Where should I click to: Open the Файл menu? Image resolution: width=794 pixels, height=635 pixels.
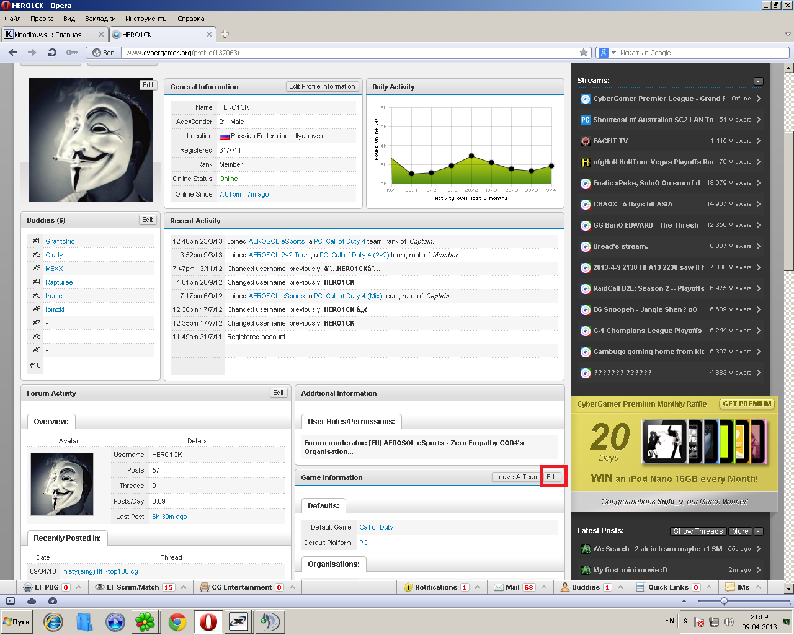pos(13,19)
